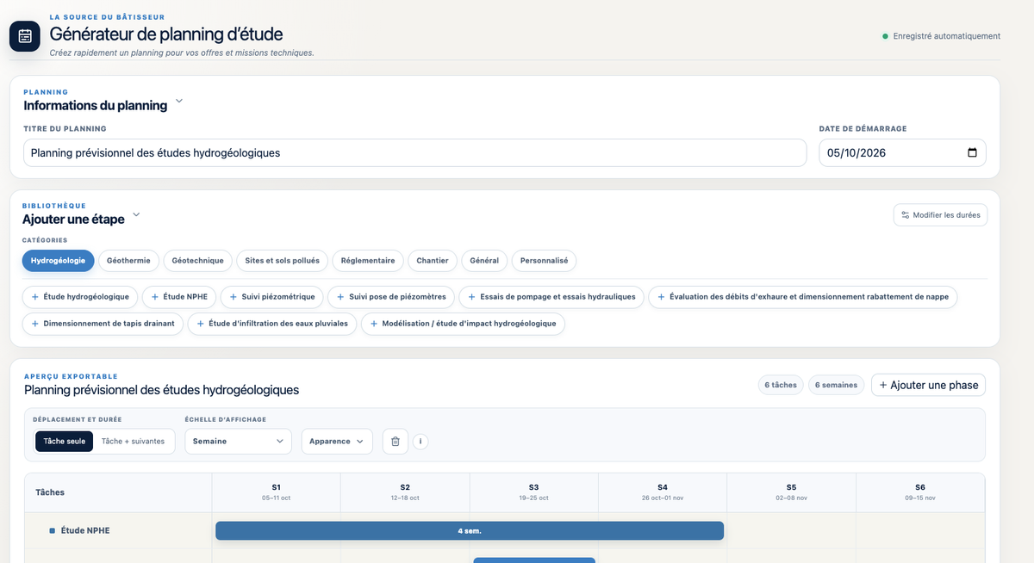The height and width of the screenshot is (563, 1034).
Task: Click the info "i" icon
Action: 420,441
